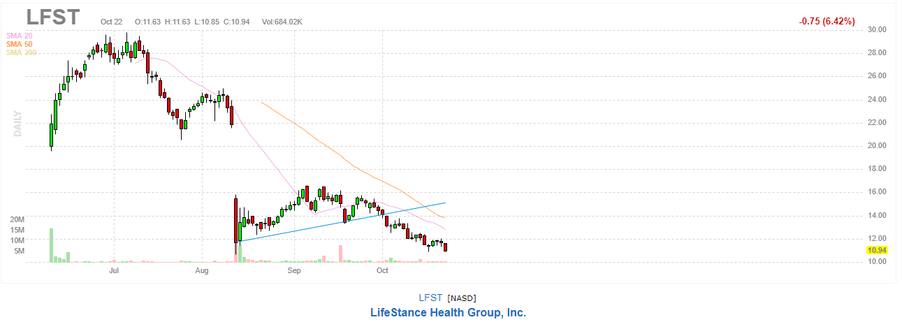This screenshot has height=322, width=902.
Task: Select the SMA 50 legend label
Action: [19, 44]
